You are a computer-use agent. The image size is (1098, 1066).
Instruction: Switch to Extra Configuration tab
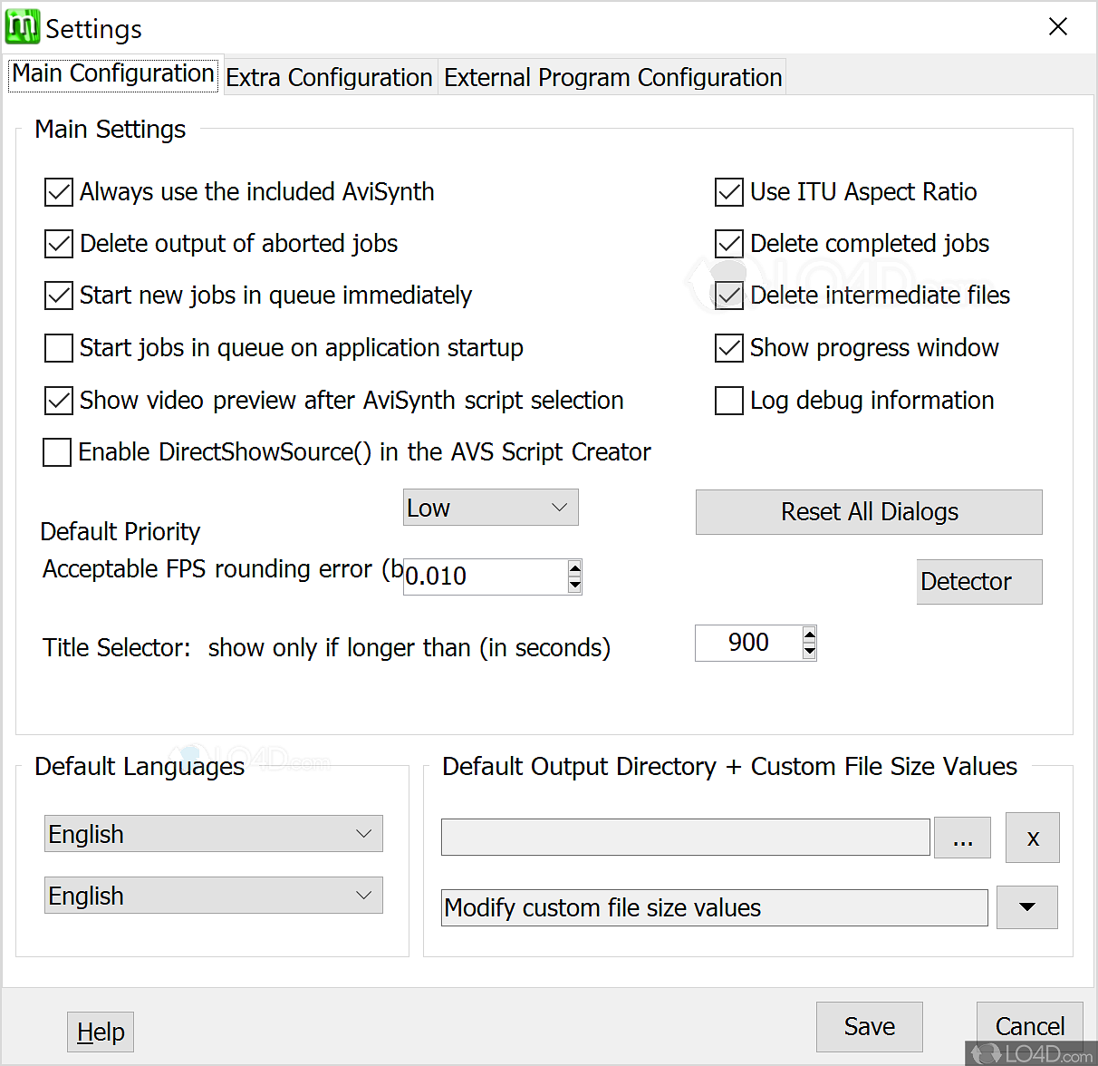pyautogui.click(x=329, y=78)
